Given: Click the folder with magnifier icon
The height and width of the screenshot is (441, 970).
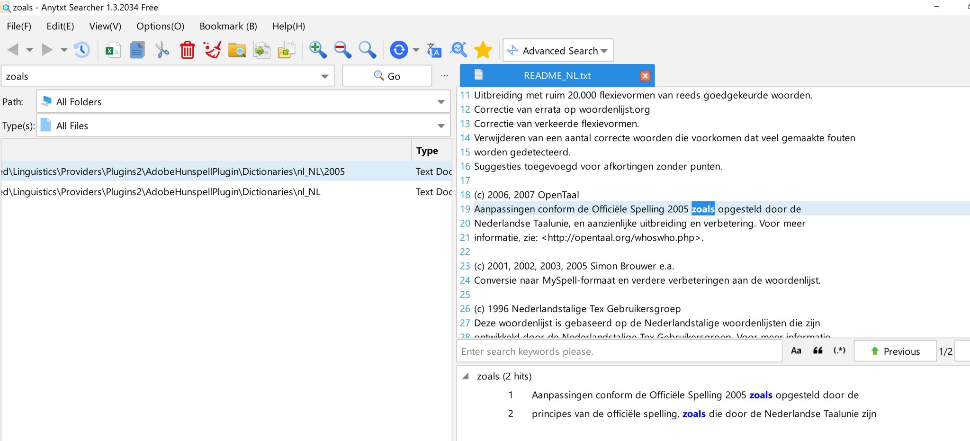Looking at the screenshot, I should pos(237,50).
